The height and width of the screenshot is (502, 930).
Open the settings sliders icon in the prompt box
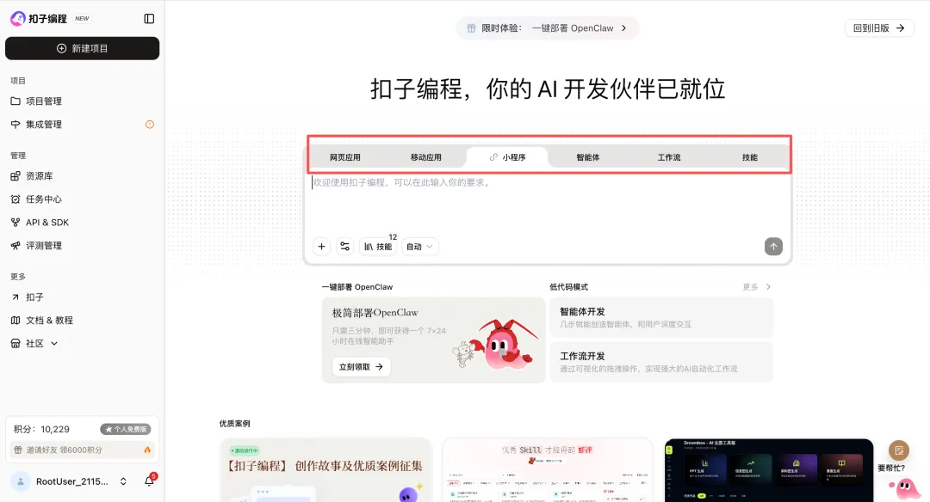pos(344,247)
